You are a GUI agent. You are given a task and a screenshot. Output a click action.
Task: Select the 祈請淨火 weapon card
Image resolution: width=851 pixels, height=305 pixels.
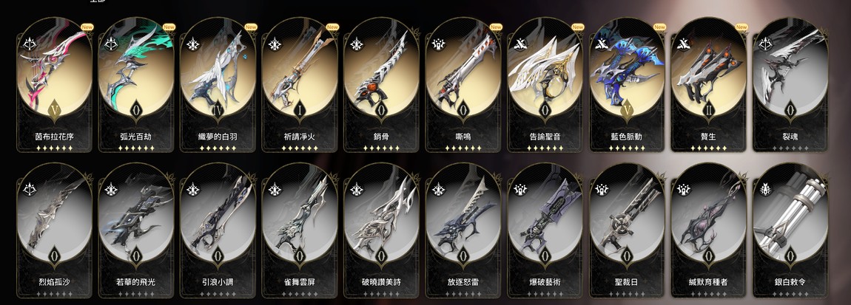(300, 85)
